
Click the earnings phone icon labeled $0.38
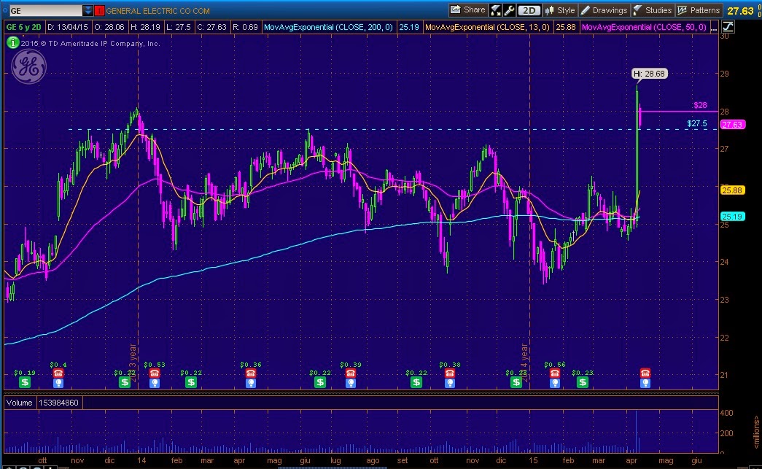pos(450,373)
